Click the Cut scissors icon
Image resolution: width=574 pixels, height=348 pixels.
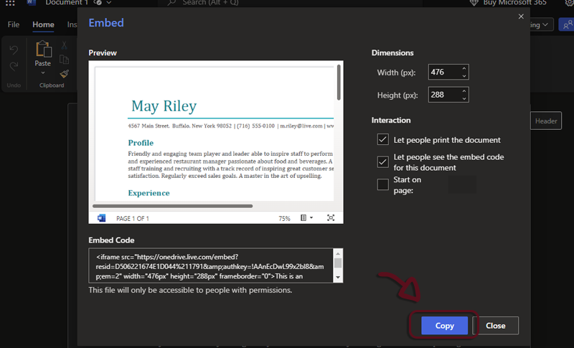65,46
